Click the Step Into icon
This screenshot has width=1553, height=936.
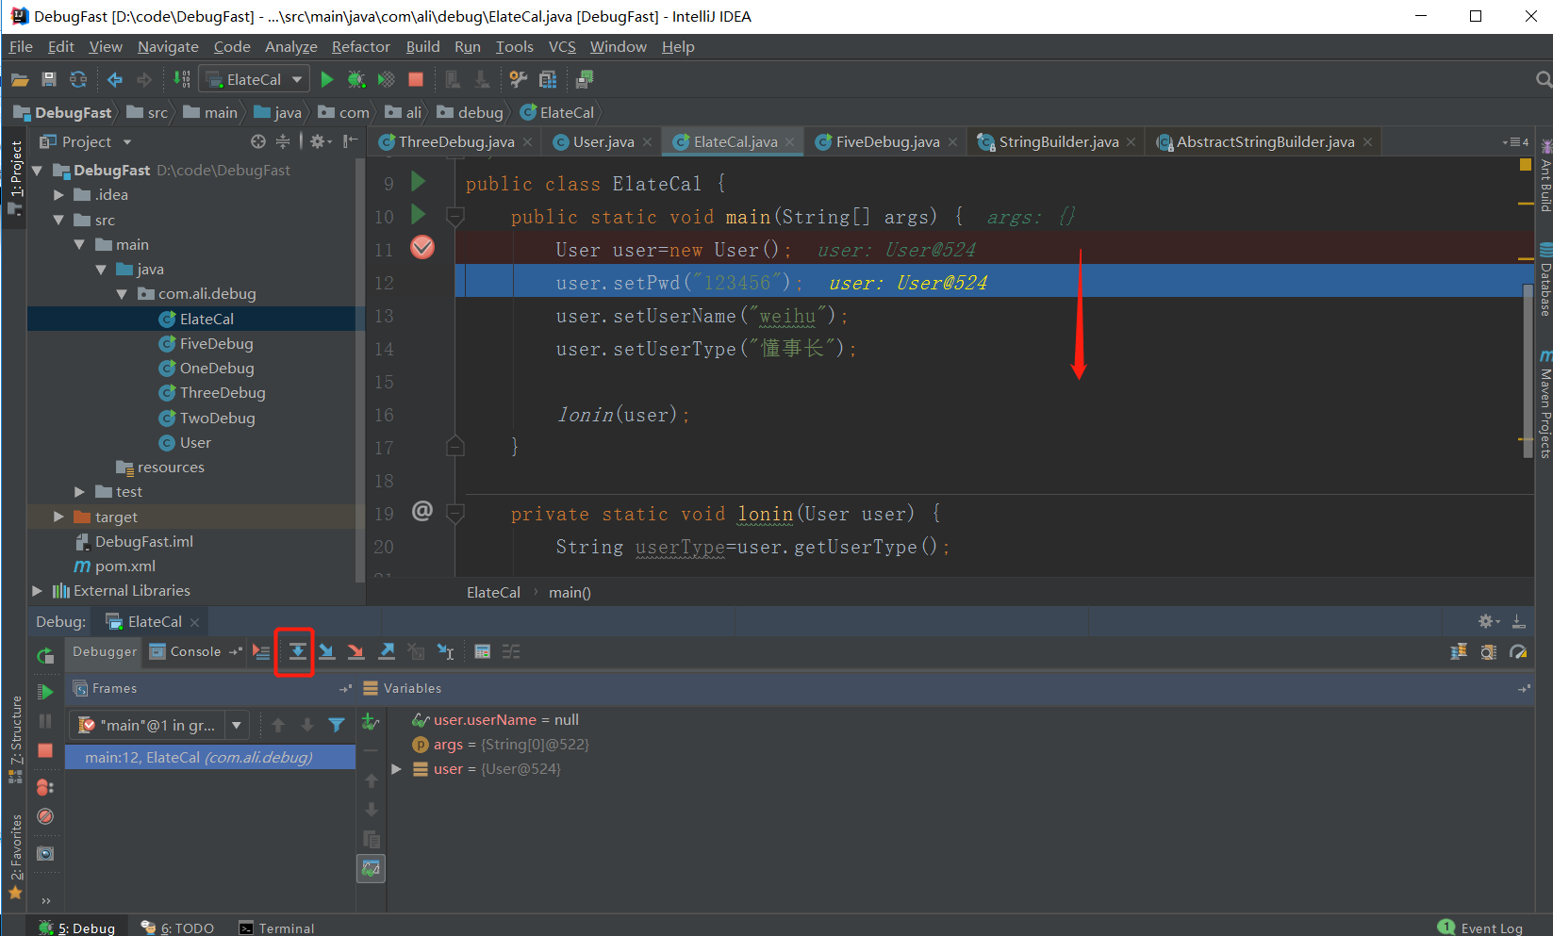point(326,651)
